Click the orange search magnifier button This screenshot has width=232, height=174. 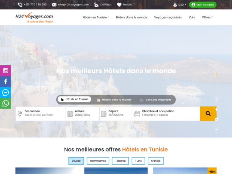(x=208, y=113)
